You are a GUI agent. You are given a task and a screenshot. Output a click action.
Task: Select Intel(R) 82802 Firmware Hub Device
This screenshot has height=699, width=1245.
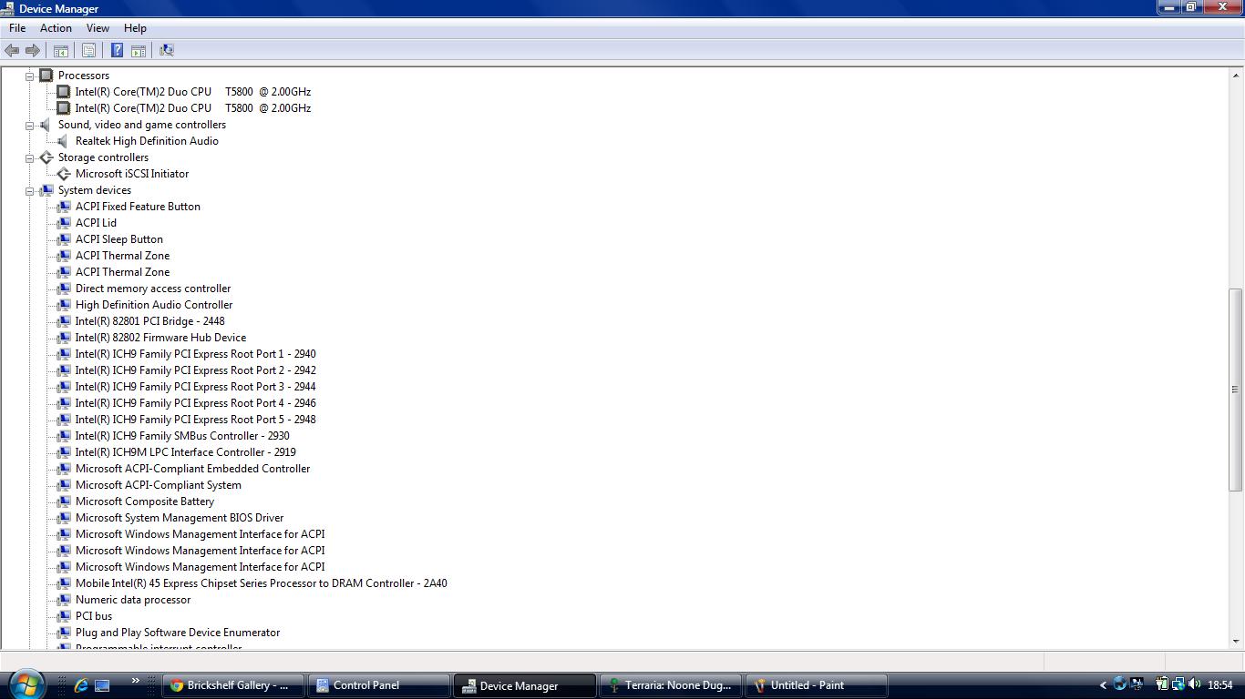coord(160,338)
